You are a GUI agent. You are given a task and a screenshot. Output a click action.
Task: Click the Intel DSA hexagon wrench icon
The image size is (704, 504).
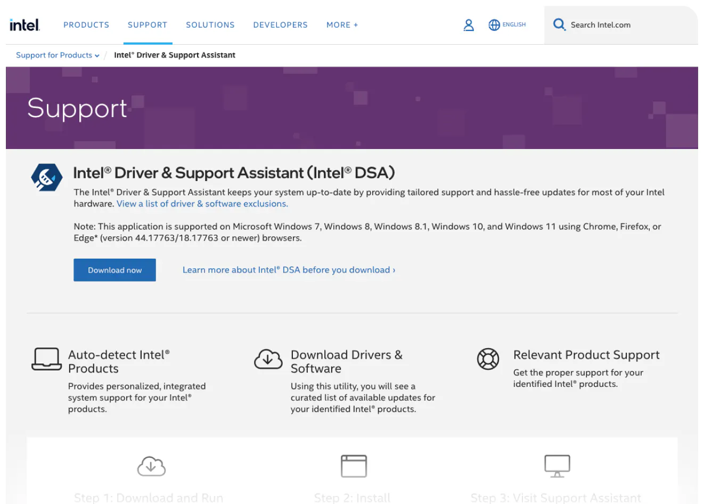point(47,177)
